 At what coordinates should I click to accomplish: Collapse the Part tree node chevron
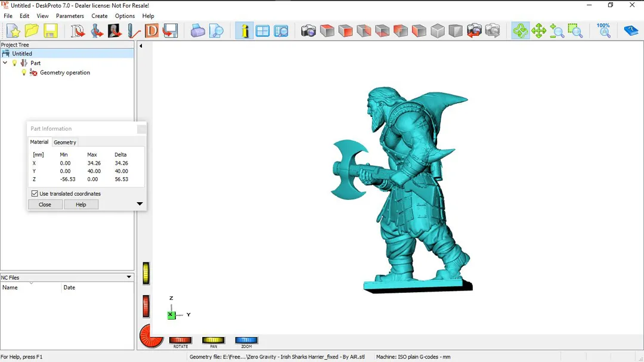tap(5, 63)
